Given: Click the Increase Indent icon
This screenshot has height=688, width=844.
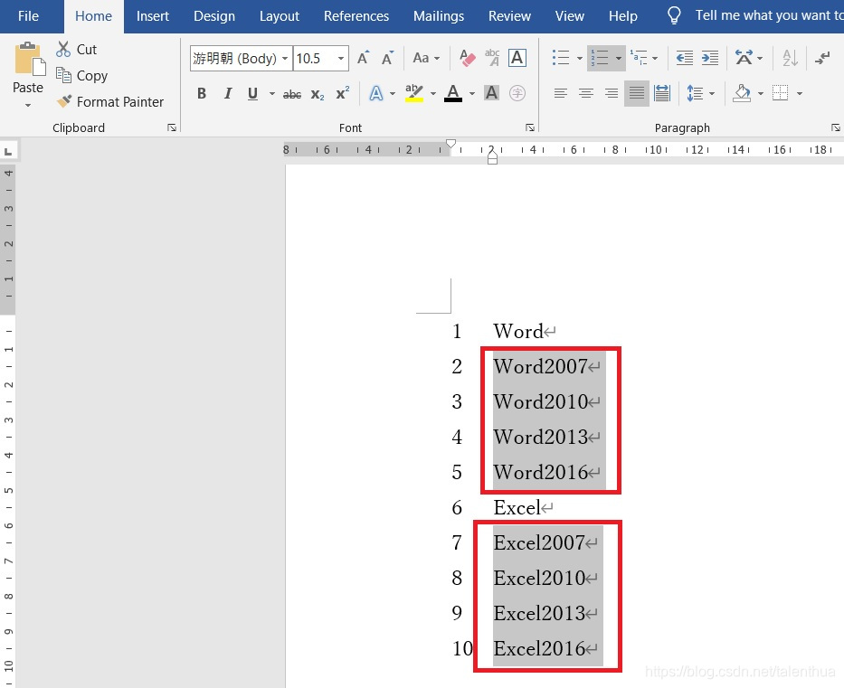Looking at the screenshot, I should (710, 58).
